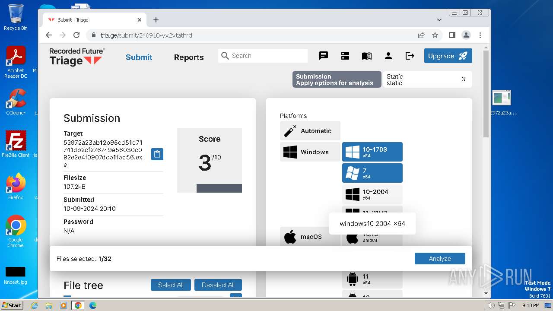Open the Reports page link
553x311 pixels.
[x=189, y=57]
